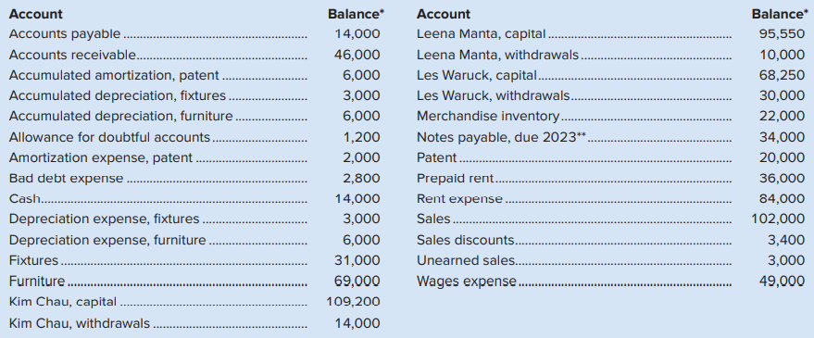The width and height of the screenshot is (814, 338).
Task: Select the Furniture balance 69,000
Action: [x=357, y=281]
